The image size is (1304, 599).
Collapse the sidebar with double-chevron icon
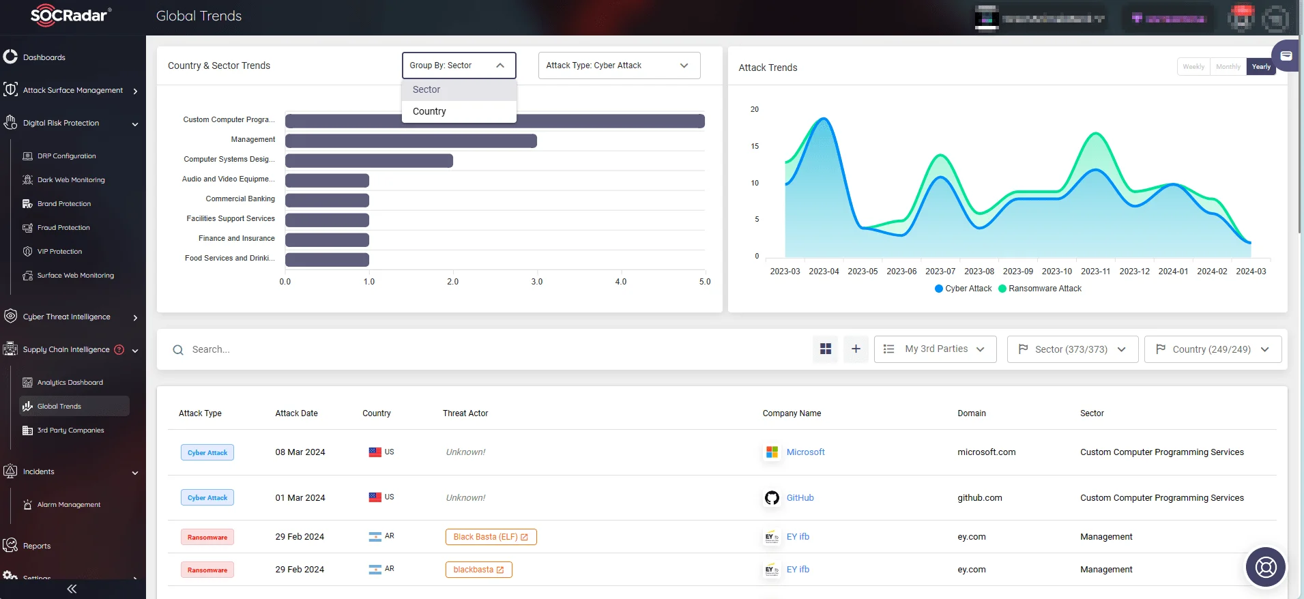pyautogui.click(x=72, y=589)
